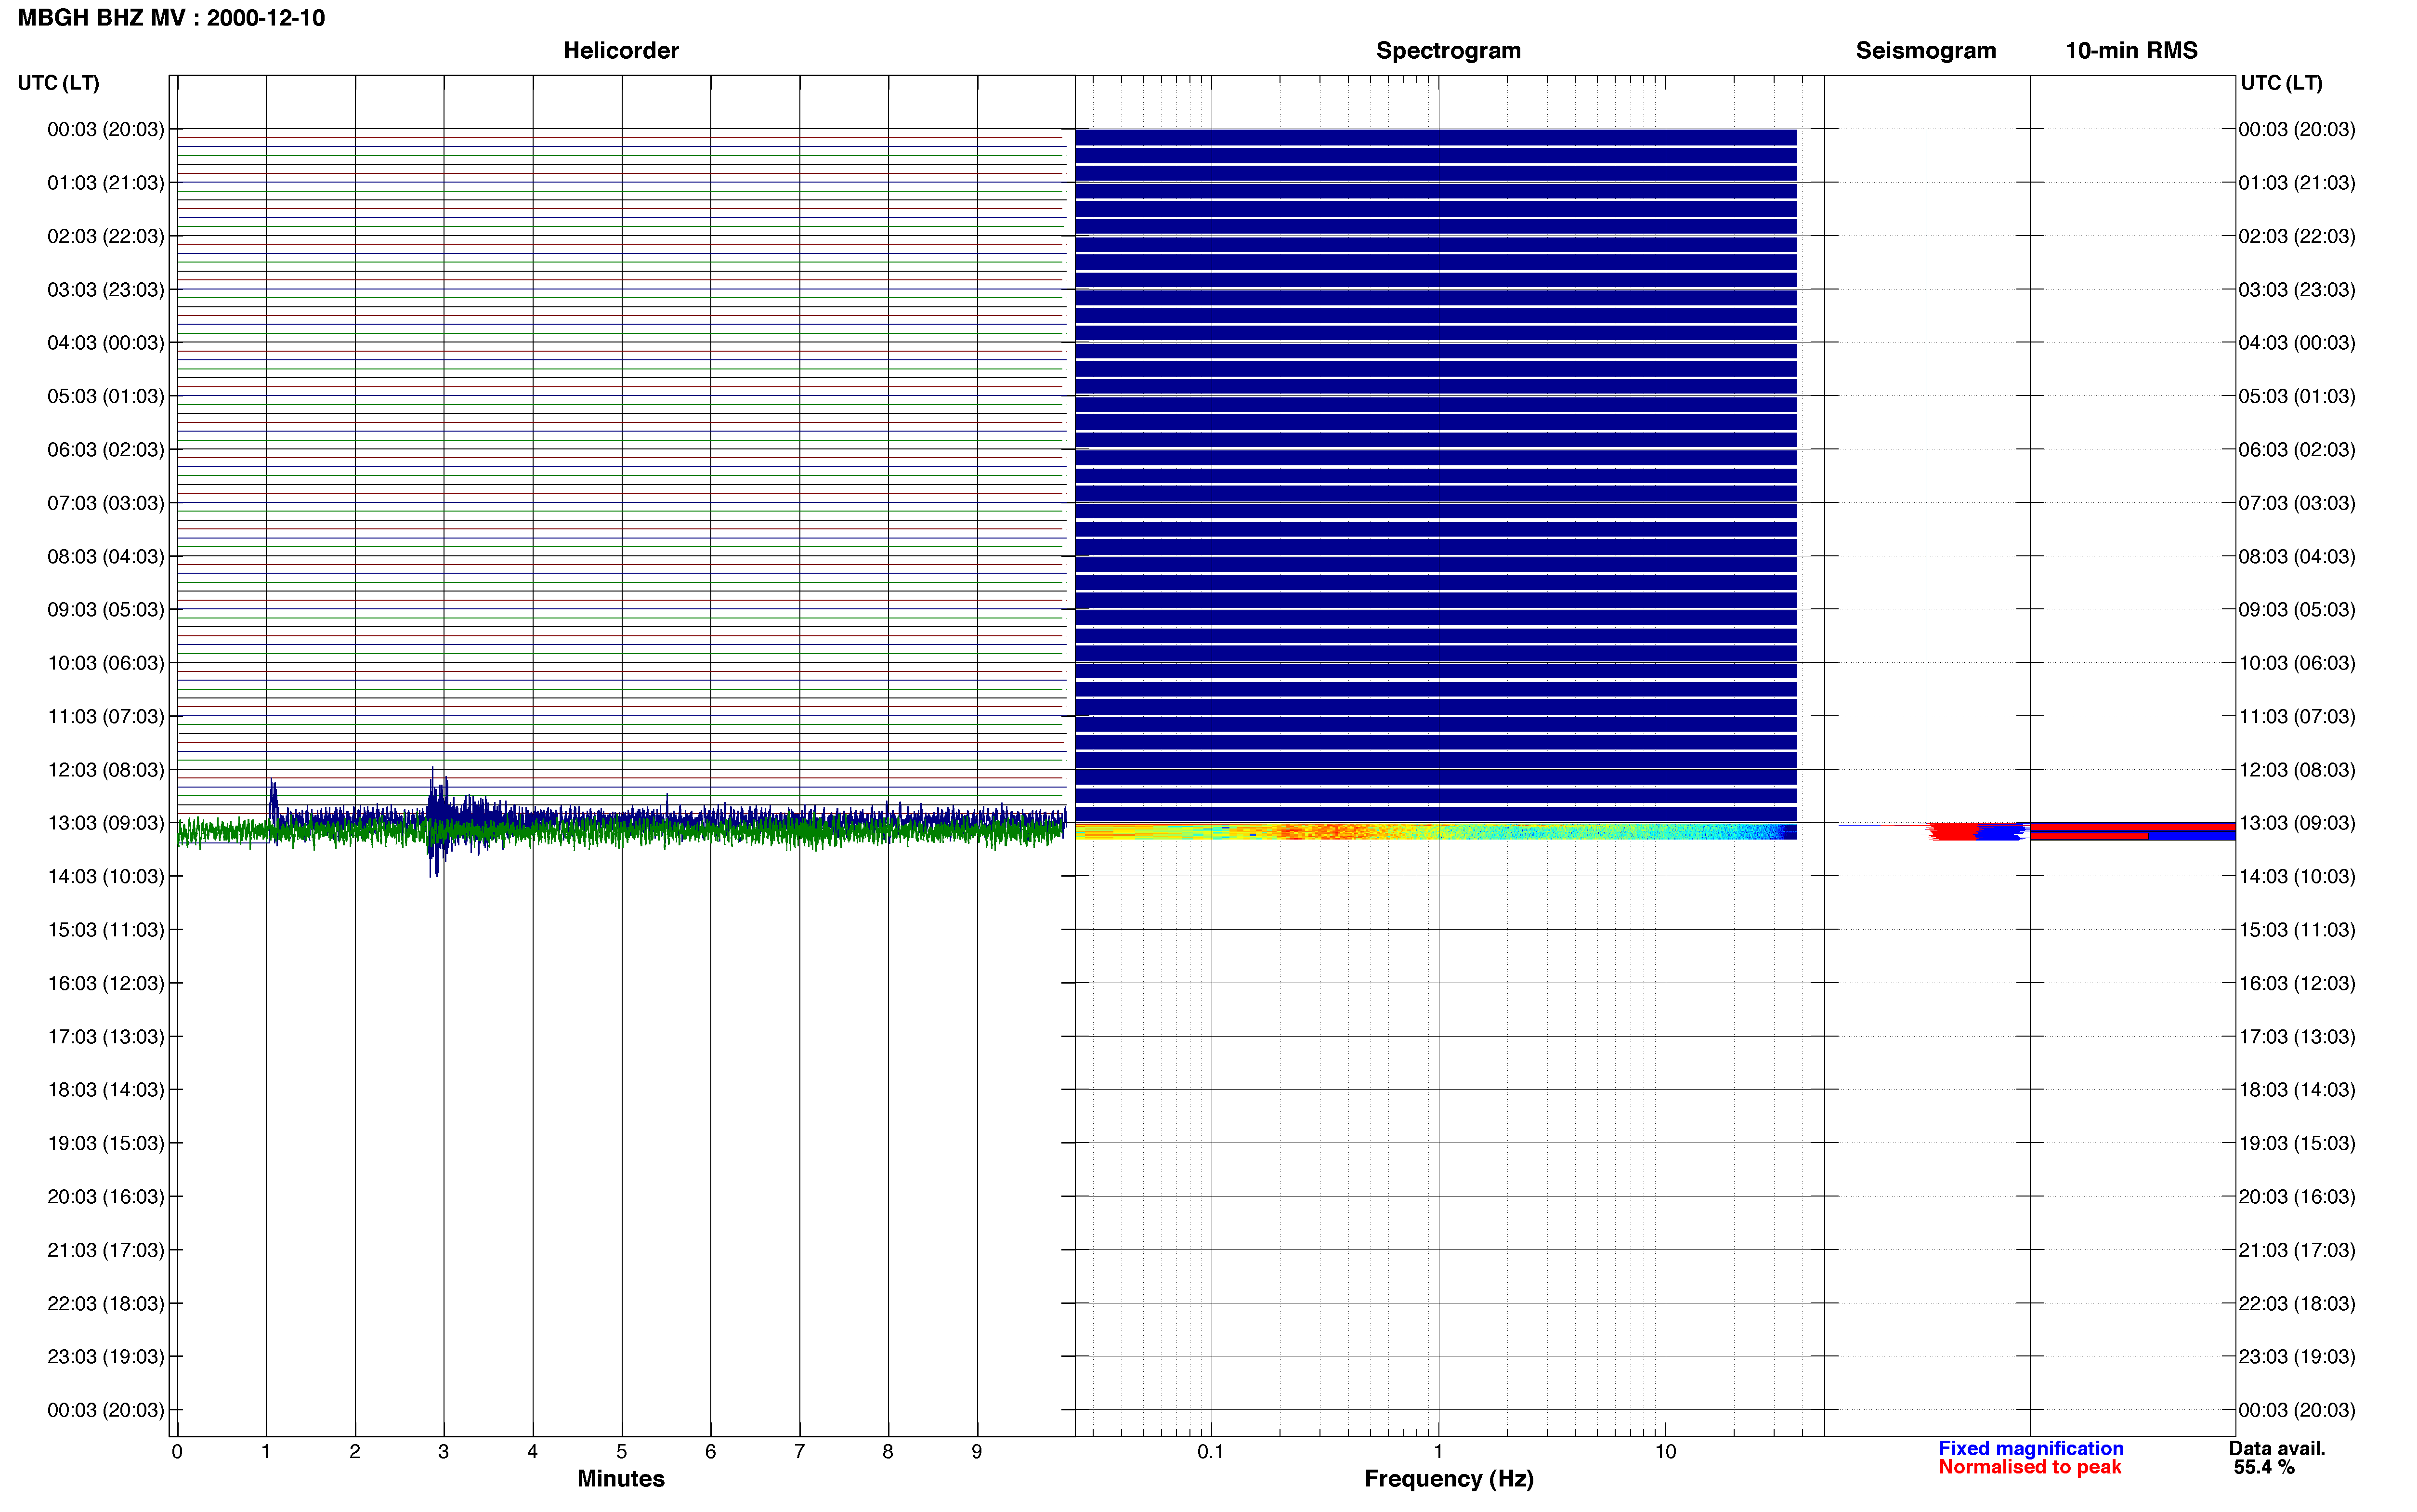
Task: Click 16:03 (12:03) beside the 10-min RMS panel
Action: coord(2297,983)
